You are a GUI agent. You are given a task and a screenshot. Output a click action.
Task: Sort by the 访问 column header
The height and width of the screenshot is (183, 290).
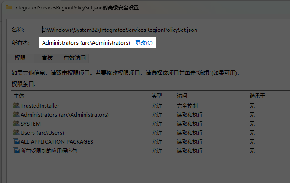(x=211, y=96)
